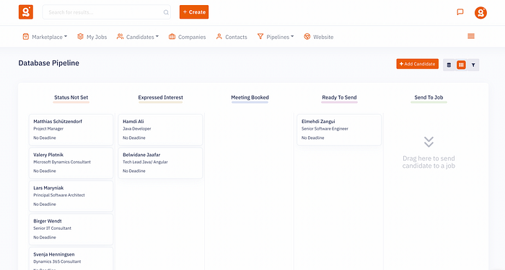505x270 pixels.
Task: Click the Send To Job column header
Action: pyautogui.click(x=429, y=97)
